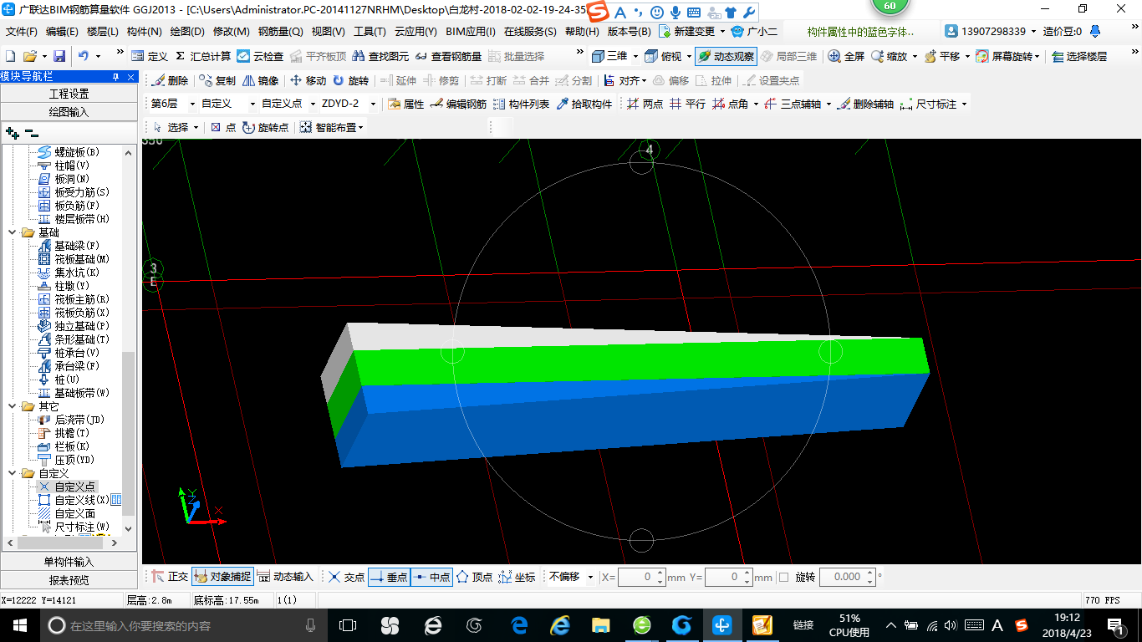Open 属性 properties panel
Viewport: 1142px width, 642px height.
coord(406,104)
